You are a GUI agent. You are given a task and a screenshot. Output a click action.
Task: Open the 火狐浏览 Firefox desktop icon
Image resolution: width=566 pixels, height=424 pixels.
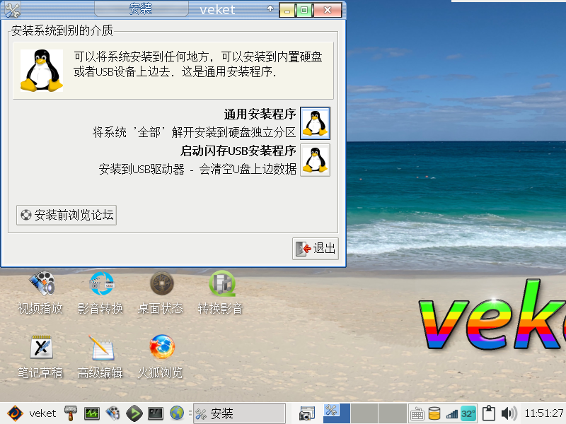pyautogui.click(x=161, y=357)
